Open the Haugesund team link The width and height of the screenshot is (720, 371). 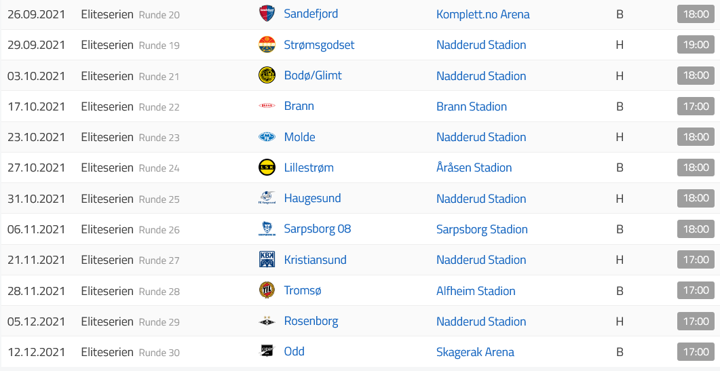click(x=312, y=198)
